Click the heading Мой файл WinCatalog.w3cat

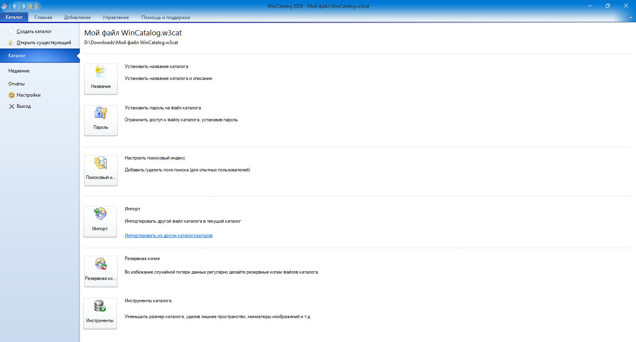point(133,33)
